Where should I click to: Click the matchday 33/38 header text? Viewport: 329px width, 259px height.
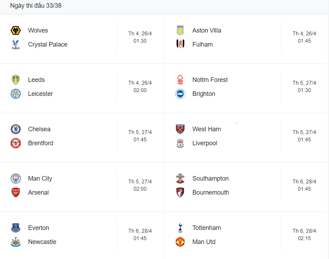click(x=36, y=6)
